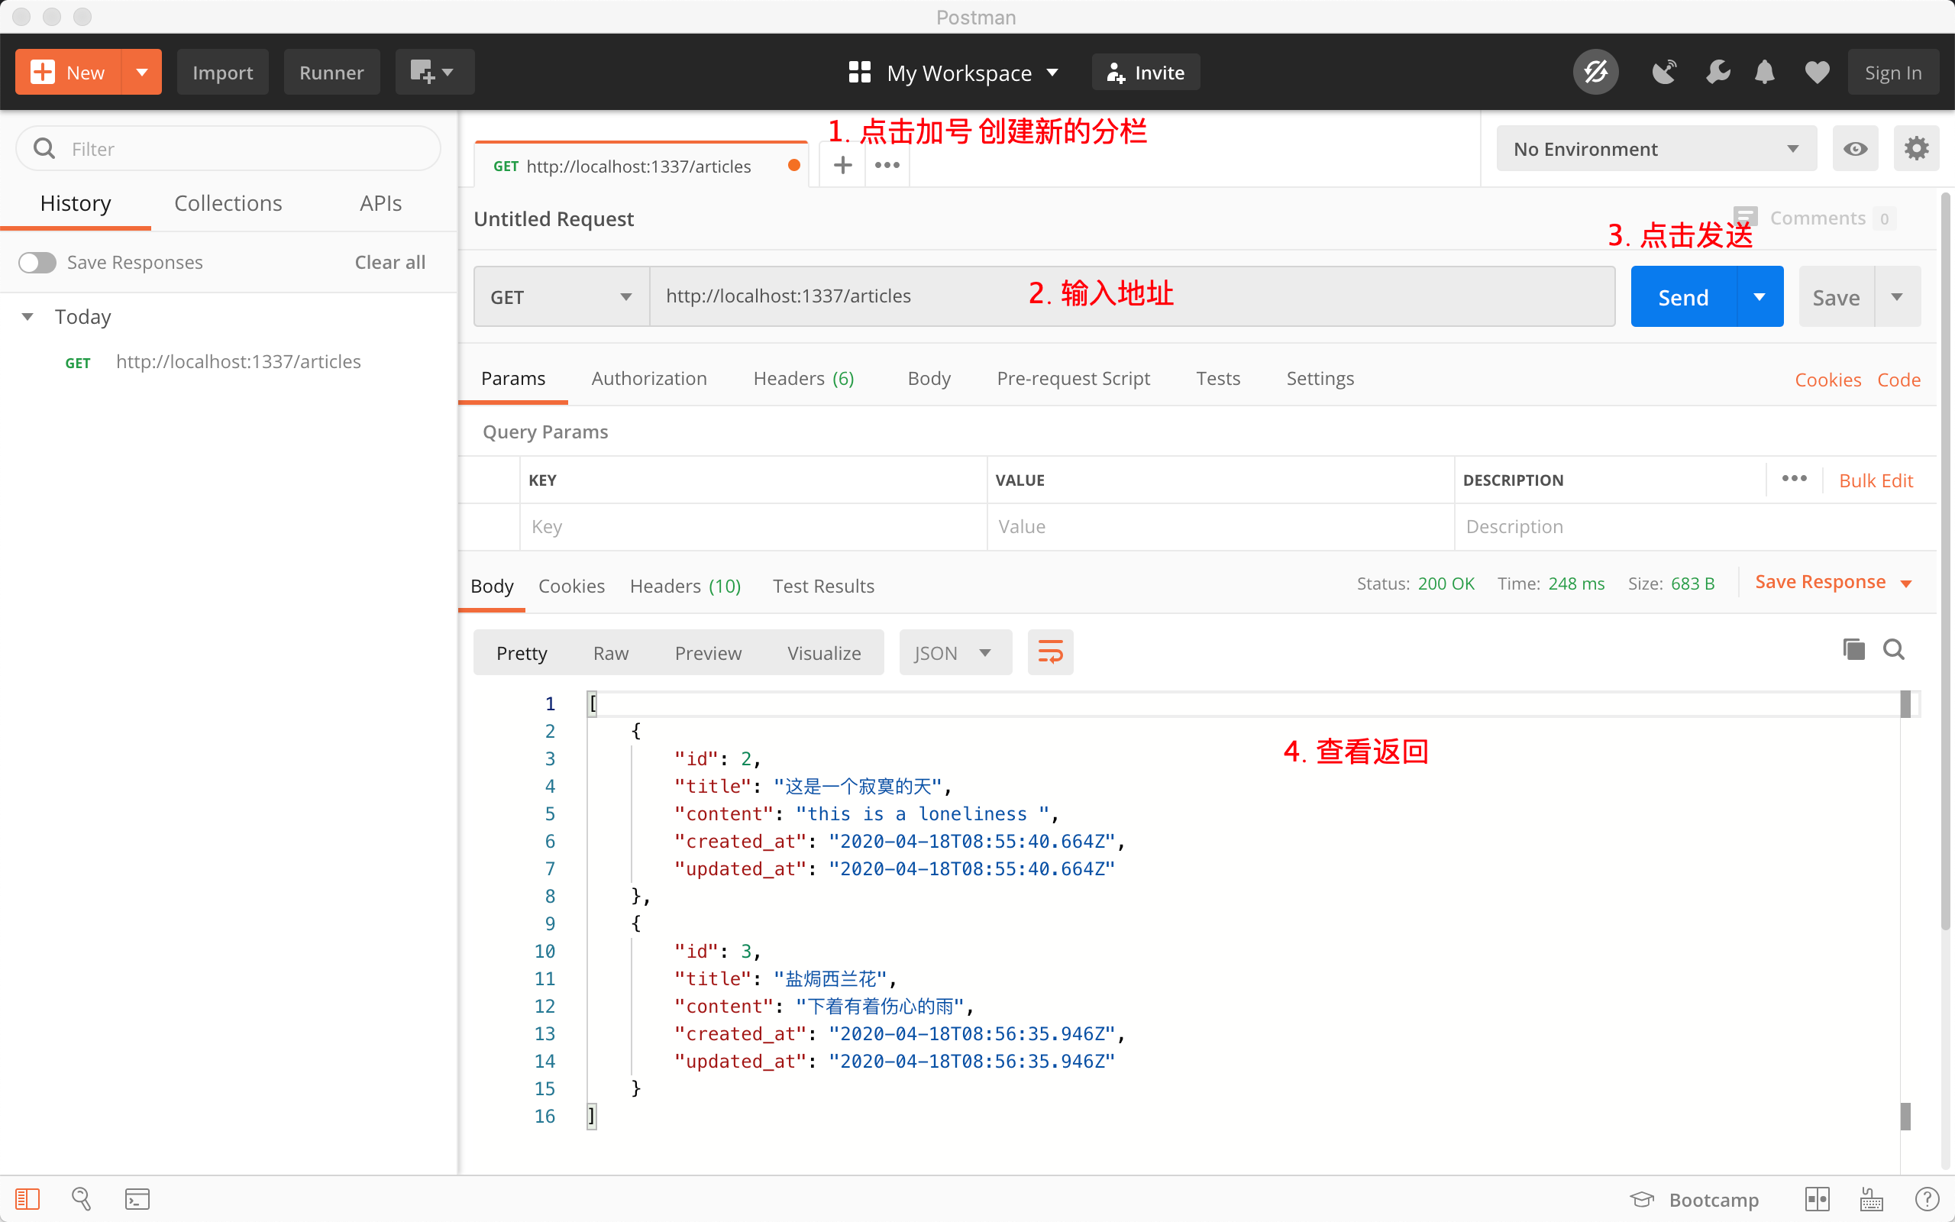Collapse the Today history group
This screenshot has height=1222, width=1955.
pos(28,317)
